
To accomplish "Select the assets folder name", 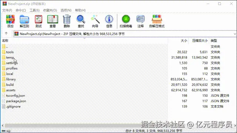I will click(11, 90).
